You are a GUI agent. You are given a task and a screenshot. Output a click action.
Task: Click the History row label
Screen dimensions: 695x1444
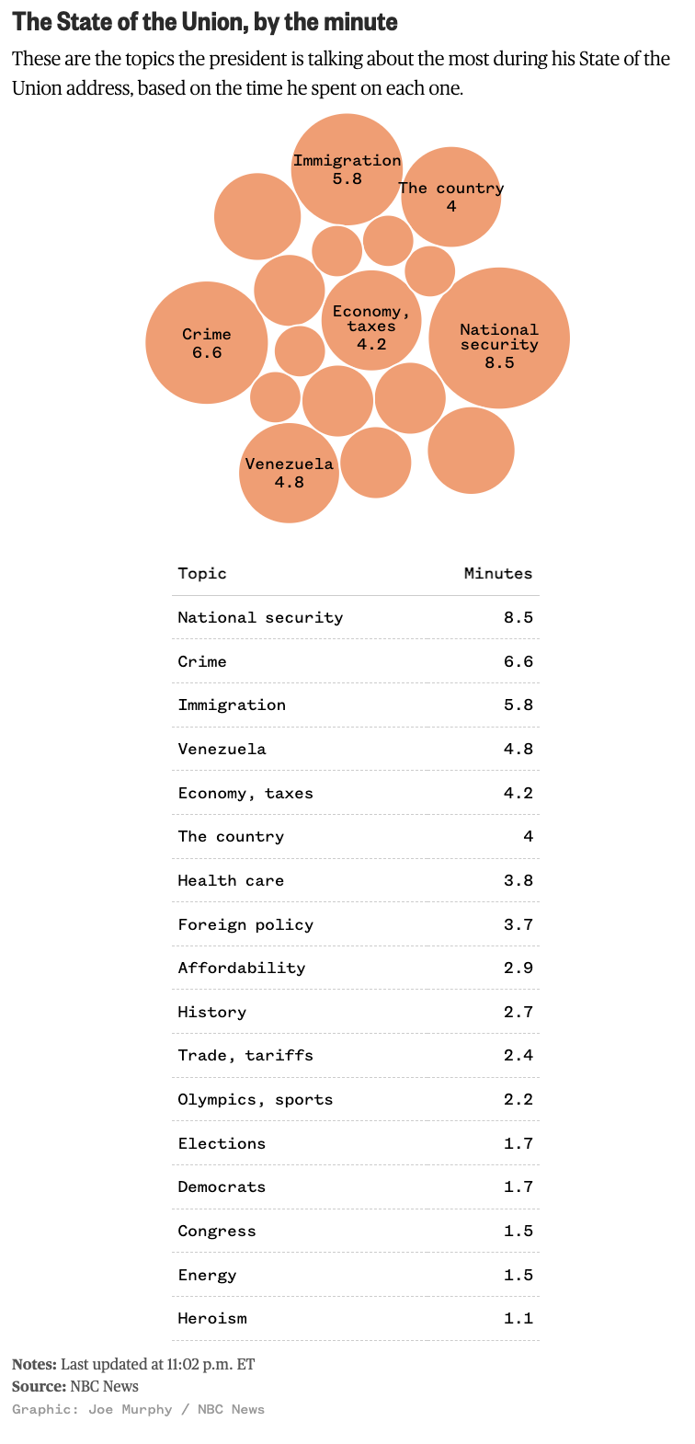(212, 1012)
